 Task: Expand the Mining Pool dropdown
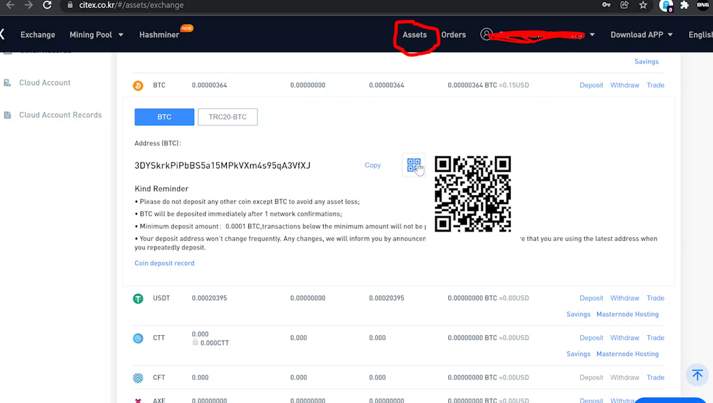(97, 35)
